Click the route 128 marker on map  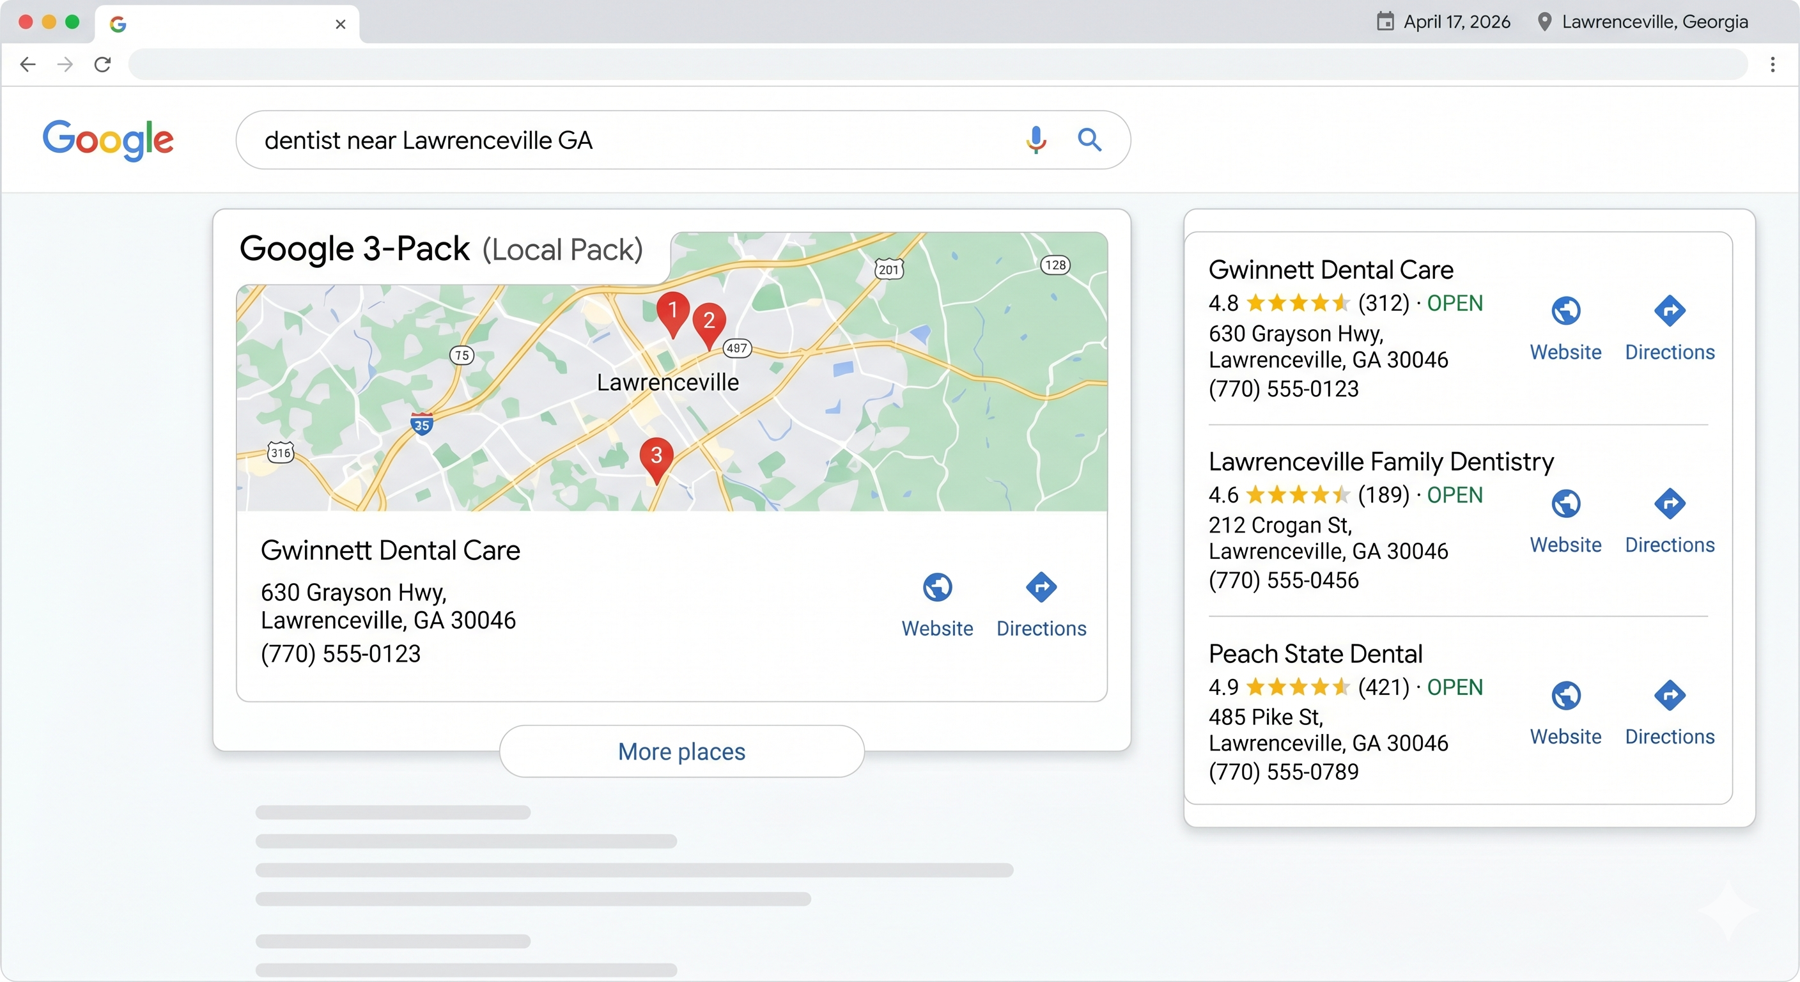(1055, 265)
